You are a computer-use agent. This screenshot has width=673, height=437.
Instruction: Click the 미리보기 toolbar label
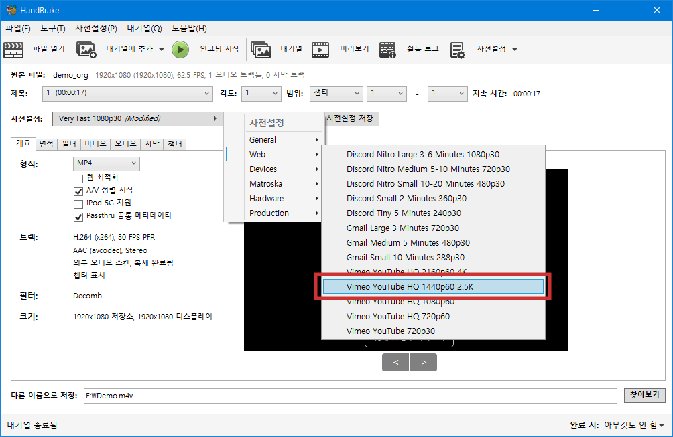354,49
